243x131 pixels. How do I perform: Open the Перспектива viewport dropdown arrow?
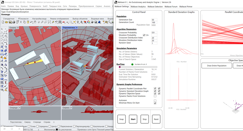click(77, 27)
